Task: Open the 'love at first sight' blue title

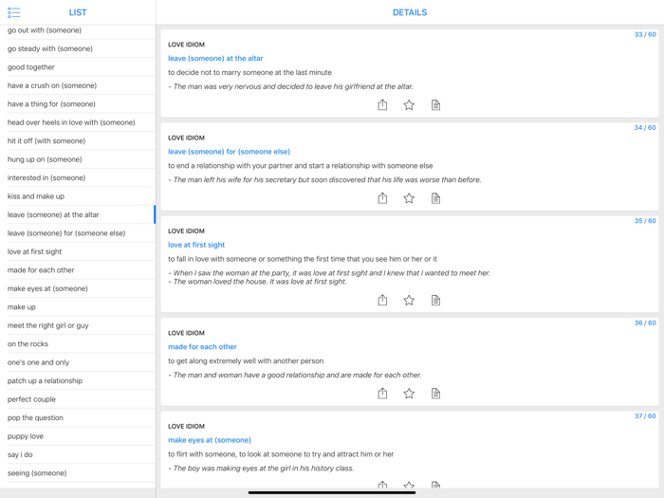Action: (x=196, y=245)
